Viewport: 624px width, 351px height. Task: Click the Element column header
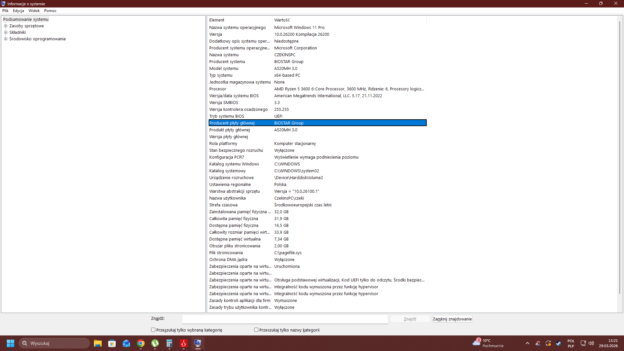pyautogui.click(x=240, y=20)
